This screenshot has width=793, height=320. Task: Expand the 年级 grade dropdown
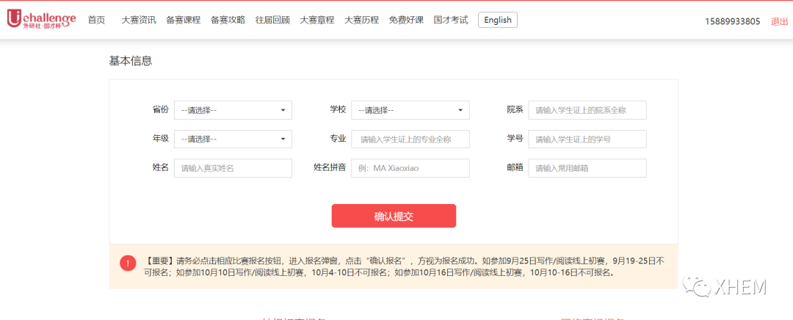pyautogui.click(x=233, y=139)
